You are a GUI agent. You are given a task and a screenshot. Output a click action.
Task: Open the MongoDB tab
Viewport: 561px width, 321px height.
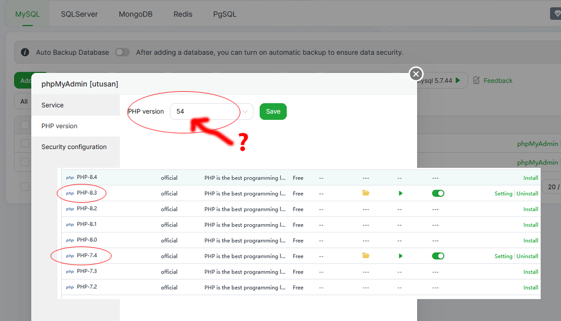135,14
